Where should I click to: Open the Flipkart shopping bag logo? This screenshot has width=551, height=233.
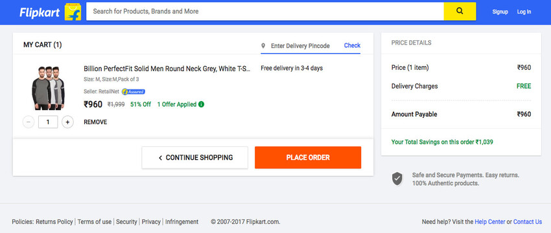coord(73,12)
